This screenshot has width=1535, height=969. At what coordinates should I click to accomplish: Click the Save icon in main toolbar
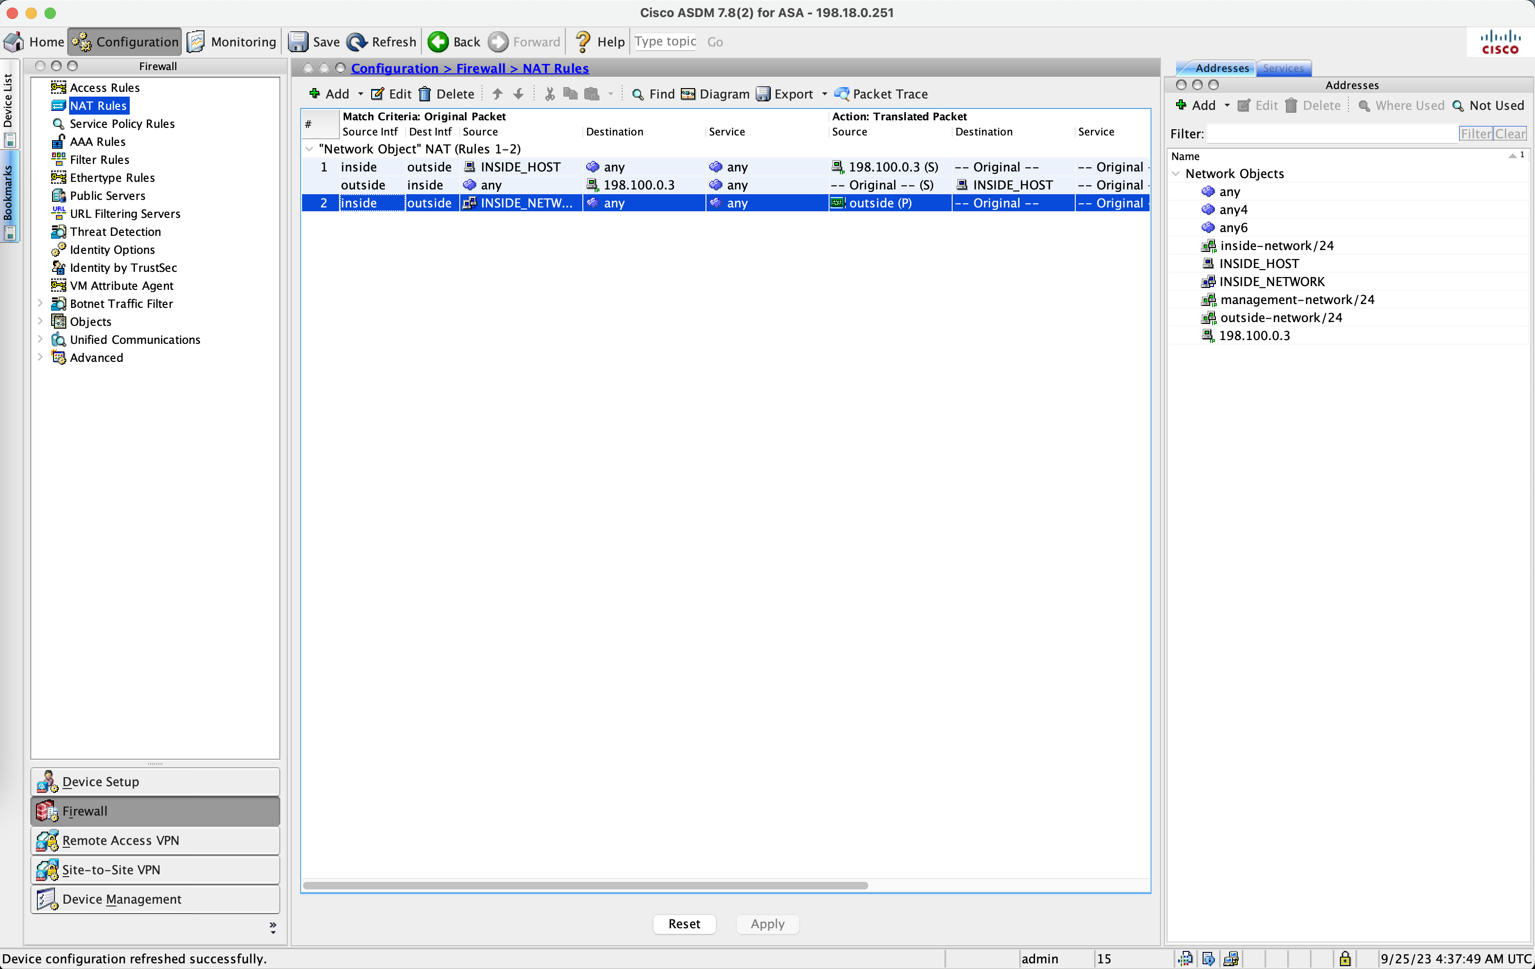coord(298,41)
